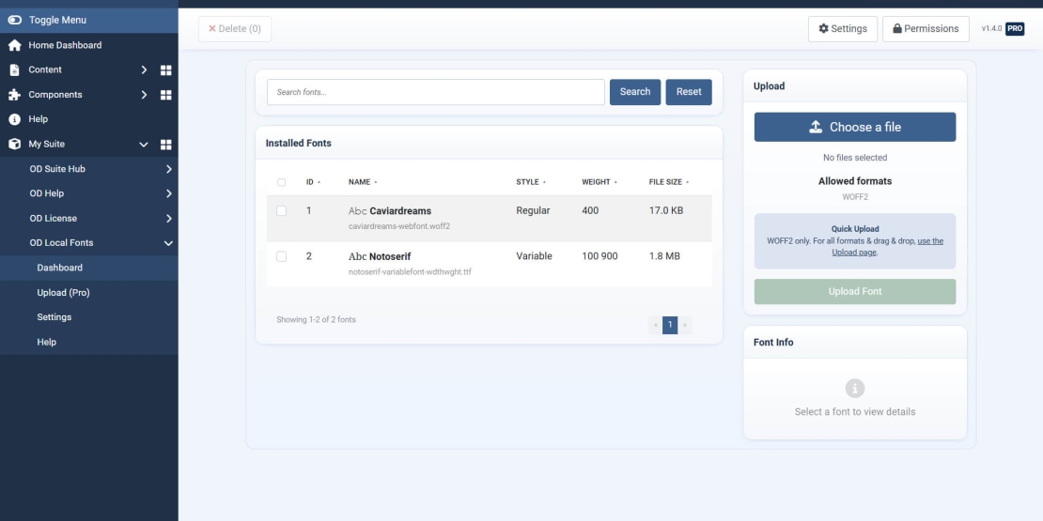Image resolution: width=1043 pixels, height=521 pixels.
Task: Open Permissions lock button
Action: coord(926,28)
